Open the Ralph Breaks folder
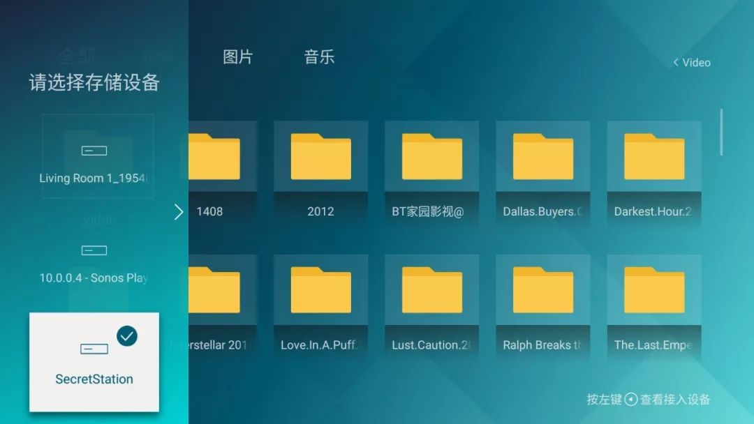754x424 pixels. tap(542, 301)
